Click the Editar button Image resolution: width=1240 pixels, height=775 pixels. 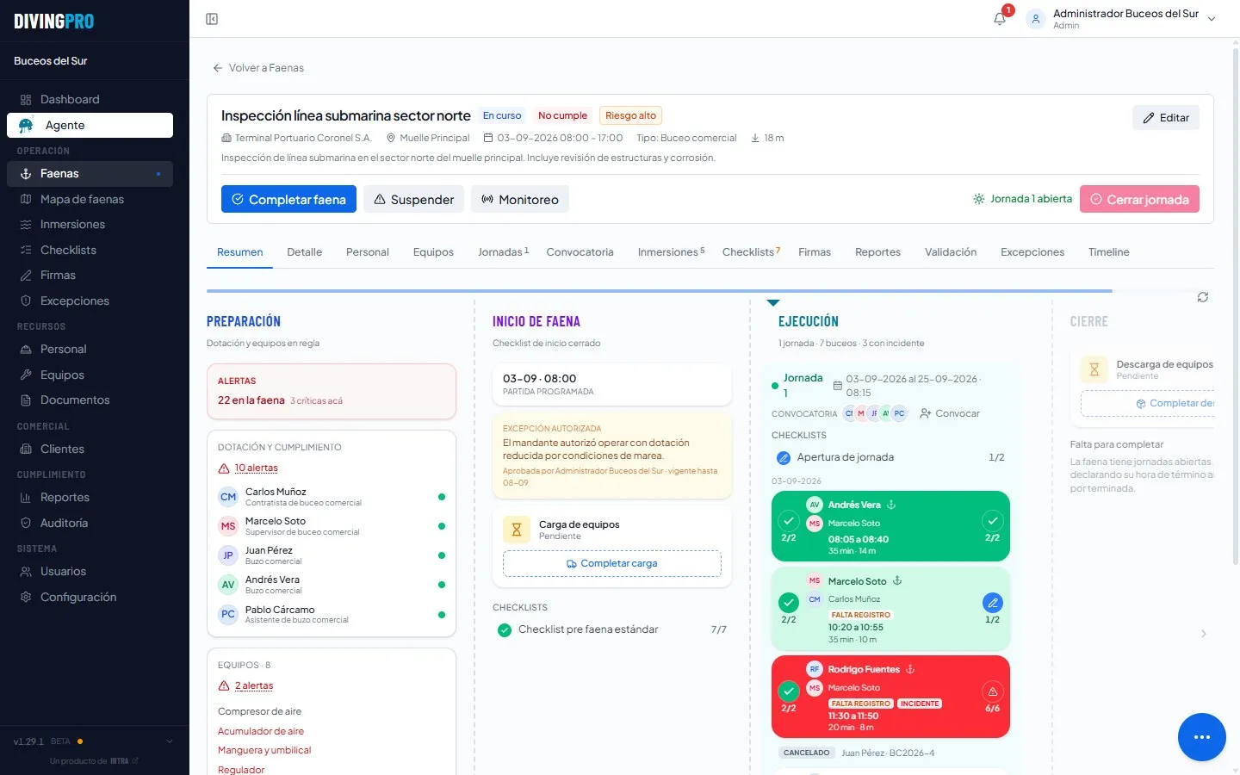(1166, 118)
